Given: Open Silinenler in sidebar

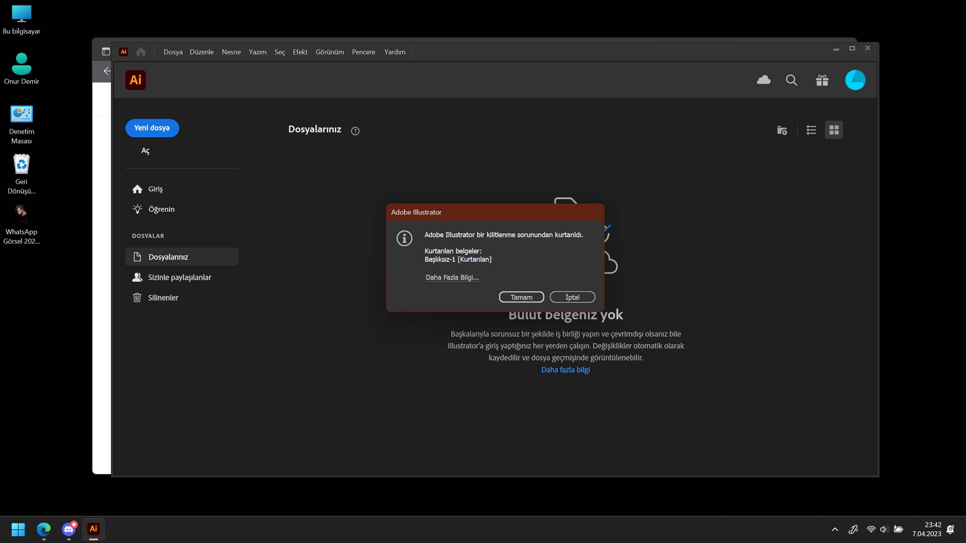Looking at the screenshot, I should pos(155,298).
